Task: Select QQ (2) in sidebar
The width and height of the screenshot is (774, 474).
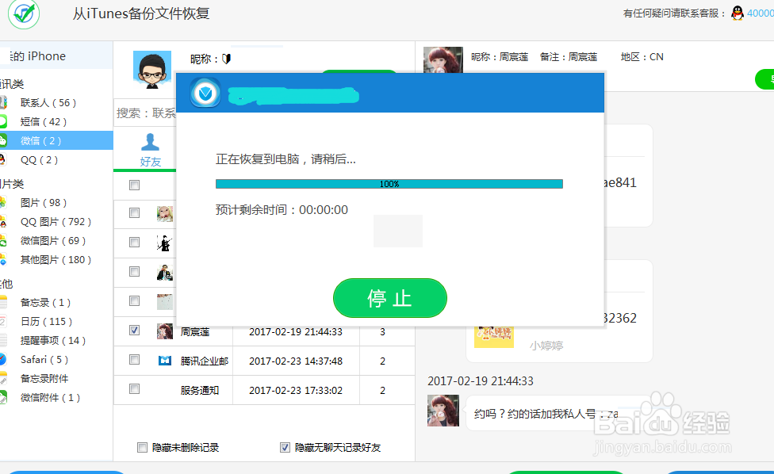Action: [x=39, y=160]
